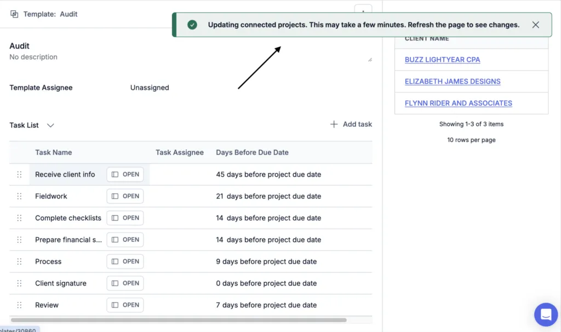Click the green checkmark in the notification
Viewport: 561px width, 332px height.
(192, 25)
